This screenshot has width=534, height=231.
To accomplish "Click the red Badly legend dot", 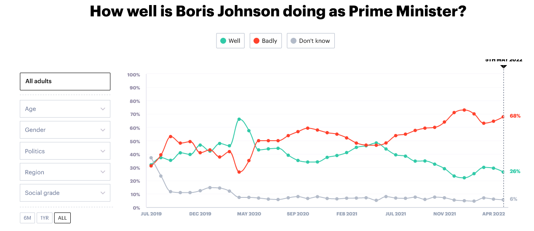I will click(x=256, y=41).
